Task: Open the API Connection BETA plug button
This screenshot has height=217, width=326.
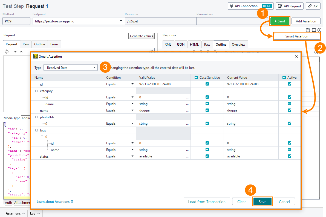Action: (251, 6)
